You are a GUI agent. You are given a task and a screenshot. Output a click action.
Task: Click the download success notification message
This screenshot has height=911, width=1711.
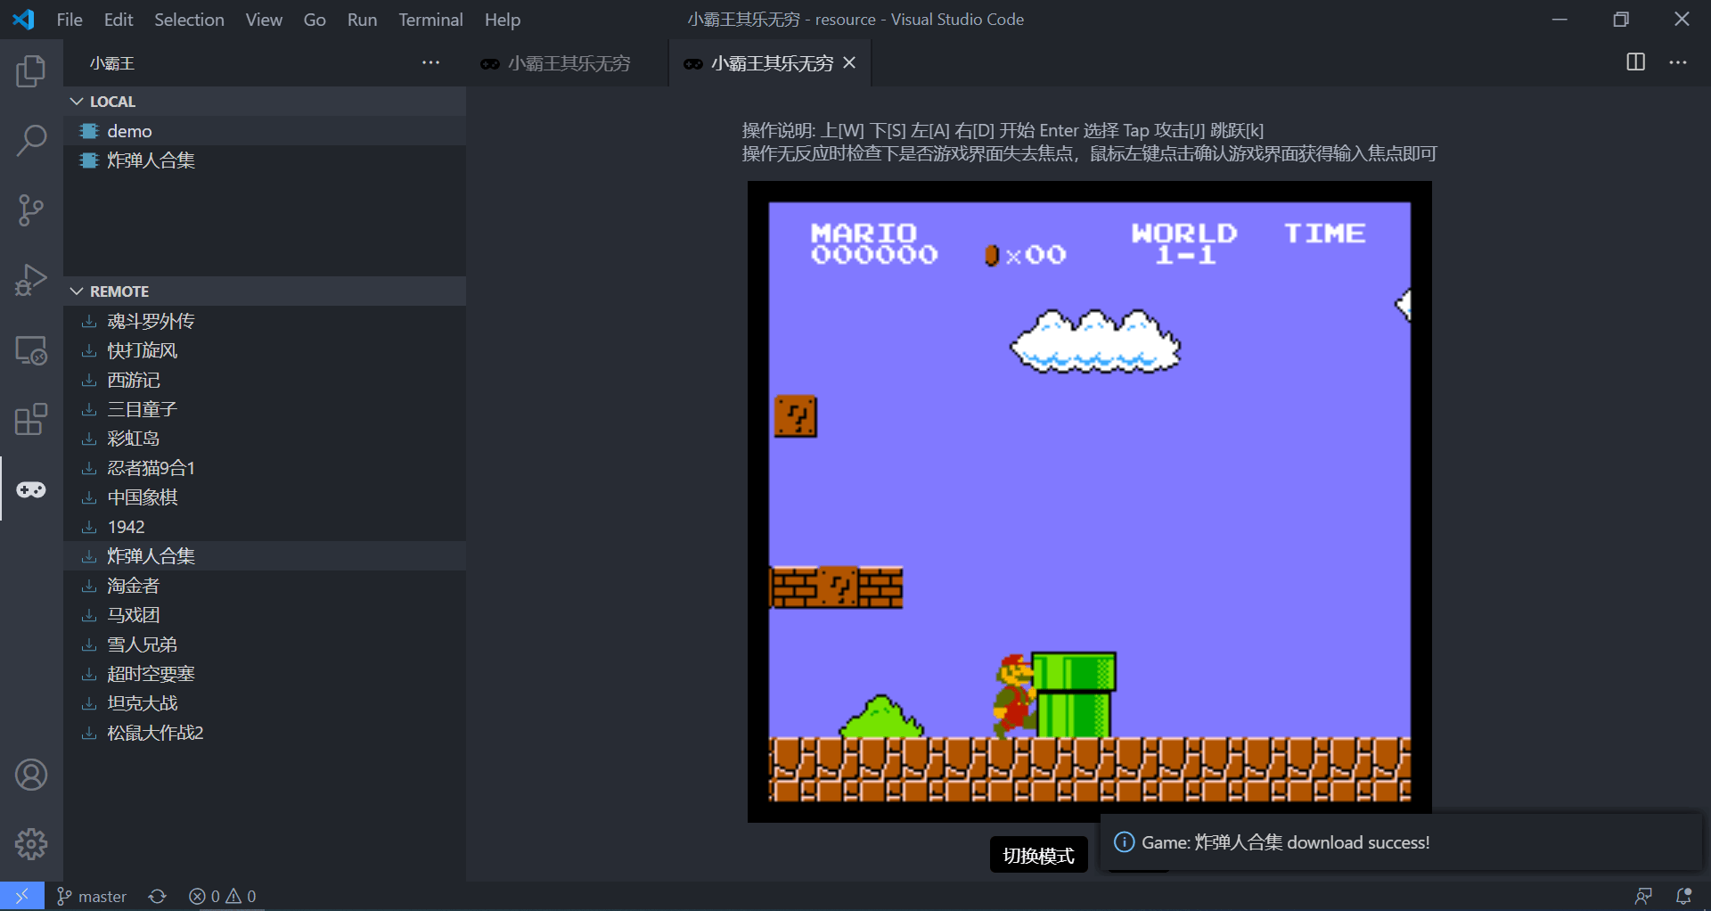coord(1285,842)
